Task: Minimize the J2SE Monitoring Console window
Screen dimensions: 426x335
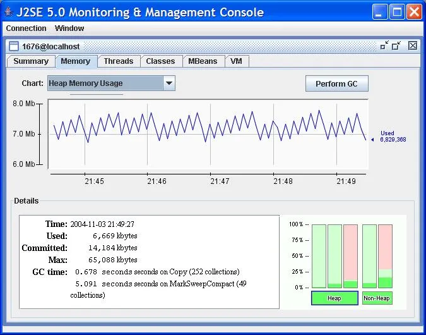Action: click(379, 12)
